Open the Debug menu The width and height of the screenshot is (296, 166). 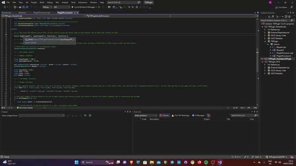pos(50,2)
